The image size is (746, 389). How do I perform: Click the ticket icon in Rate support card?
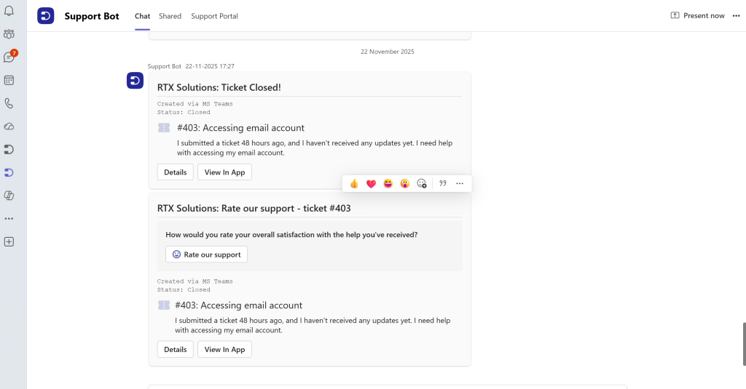pyautogui.click(x=164, y=305)
